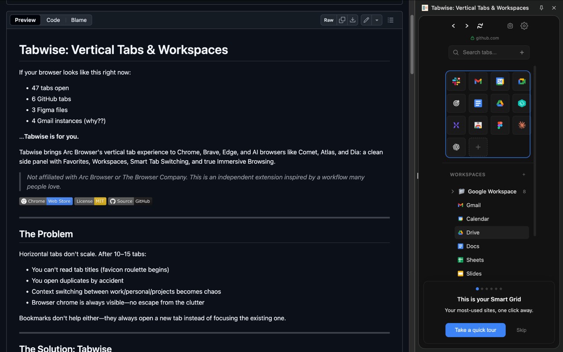Click the Tabwise panel title icon
Screen dimensions: 563x352
[425, 8]
